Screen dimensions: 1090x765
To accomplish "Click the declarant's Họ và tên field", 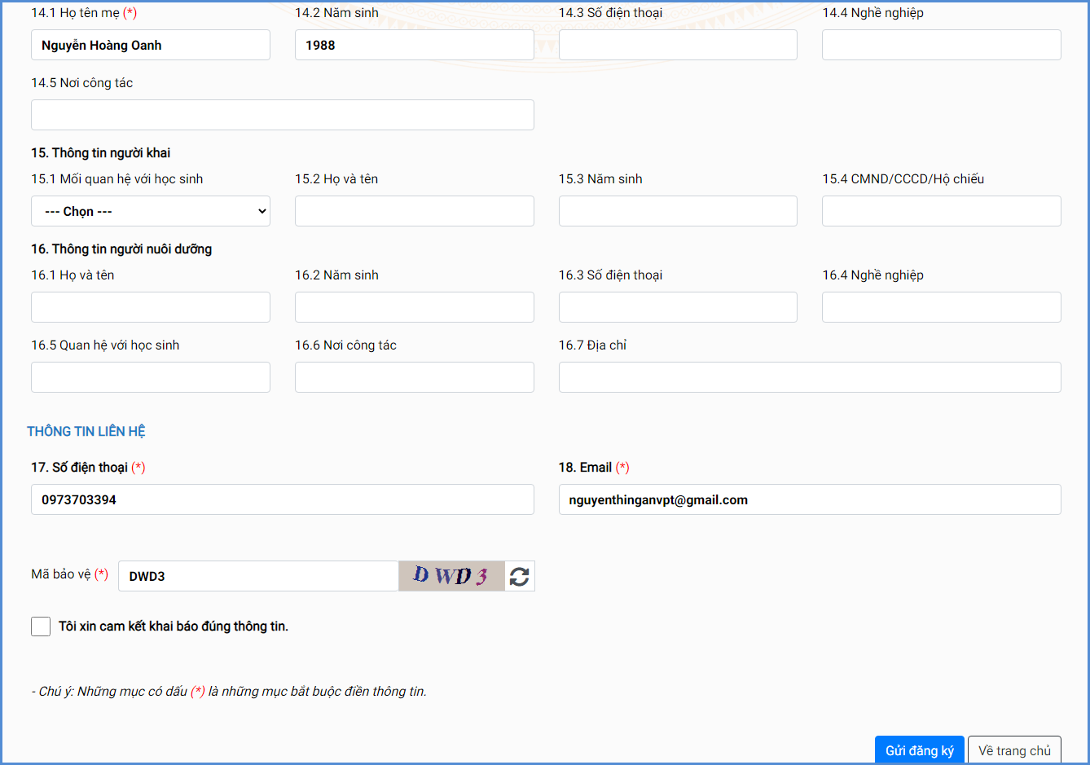I will point(414,211).
